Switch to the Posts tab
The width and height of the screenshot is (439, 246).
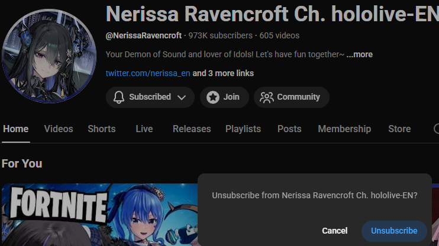[x=289, y=129]
